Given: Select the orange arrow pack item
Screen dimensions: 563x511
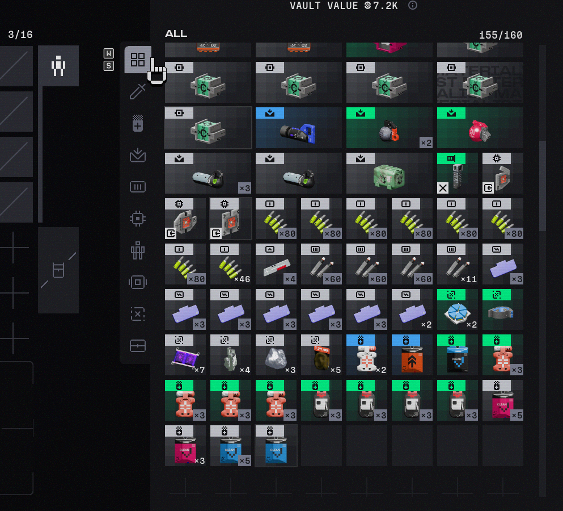Looking at the screenshot, I should (x=412, y=355).
